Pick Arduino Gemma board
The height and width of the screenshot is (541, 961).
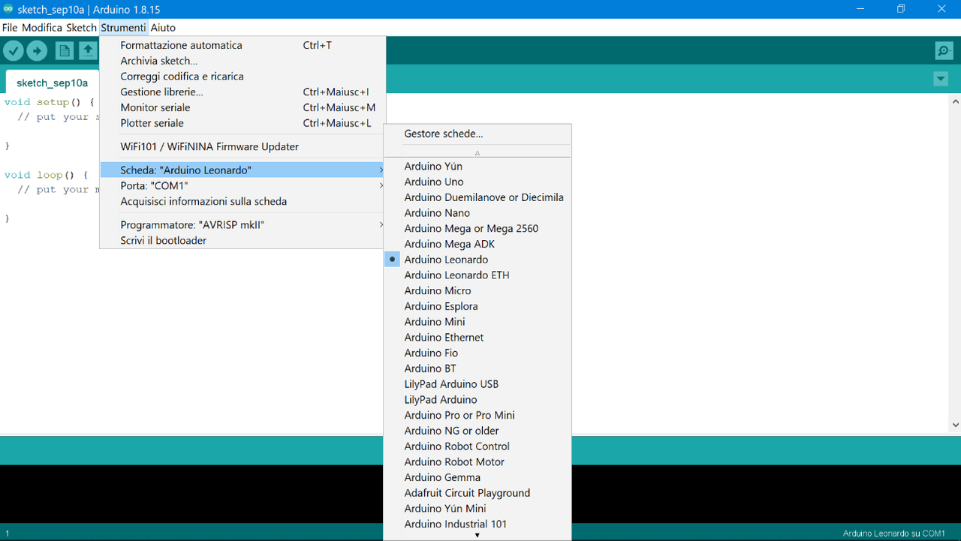pyautogui.click(x=477, y=477)
